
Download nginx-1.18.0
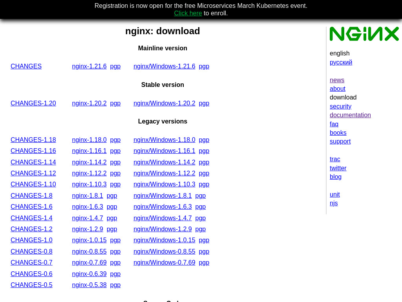click(x=89, y=140)
